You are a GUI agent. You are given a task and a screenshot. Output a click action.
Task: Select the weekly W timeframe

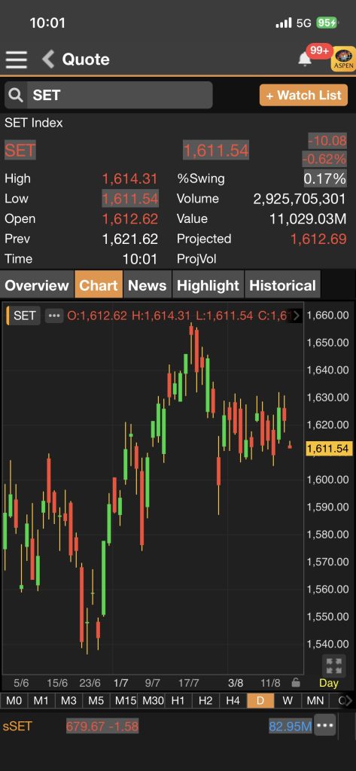point(288,701)
